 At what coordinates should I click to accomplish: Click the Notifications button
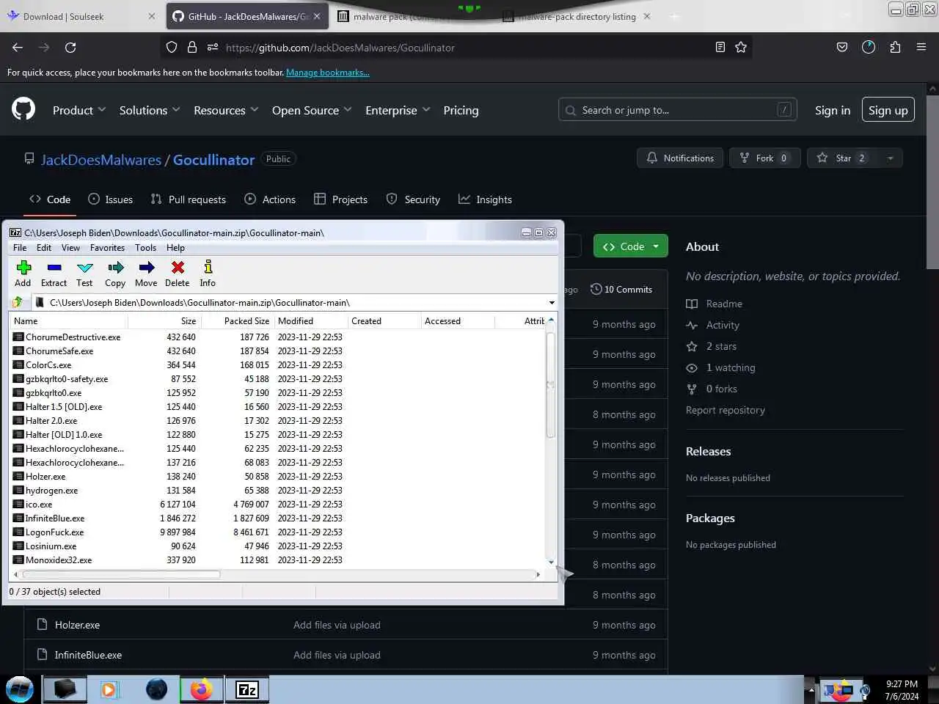(680, 158)
